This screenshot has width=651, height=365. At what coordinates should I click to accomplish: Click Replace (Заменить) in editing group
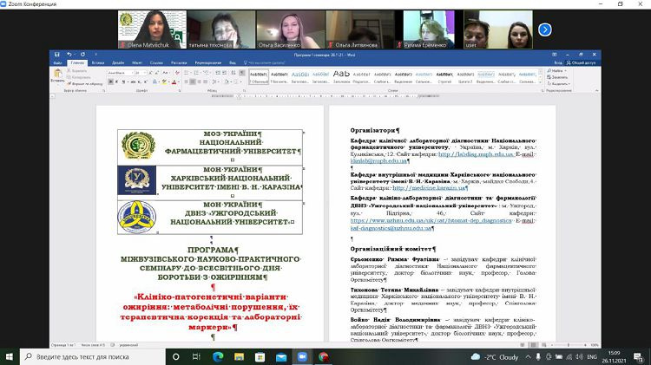(557, 77)
